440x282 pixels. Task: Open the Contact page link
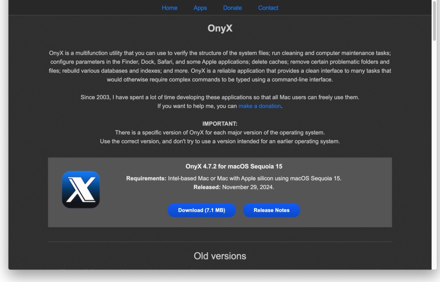268,8
